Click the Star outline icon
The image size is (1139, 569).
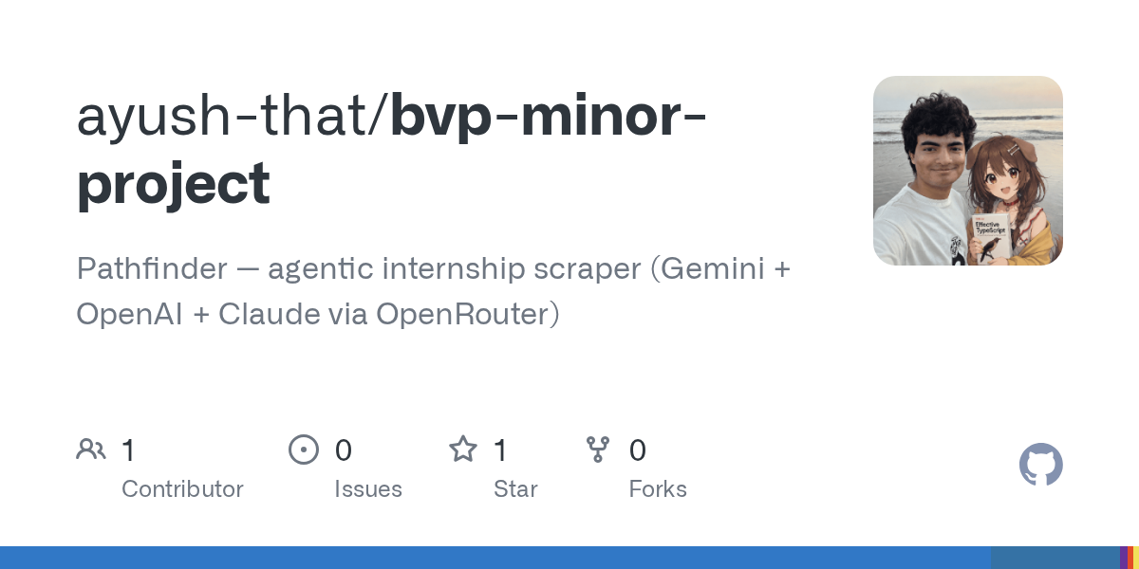[463, 449]
